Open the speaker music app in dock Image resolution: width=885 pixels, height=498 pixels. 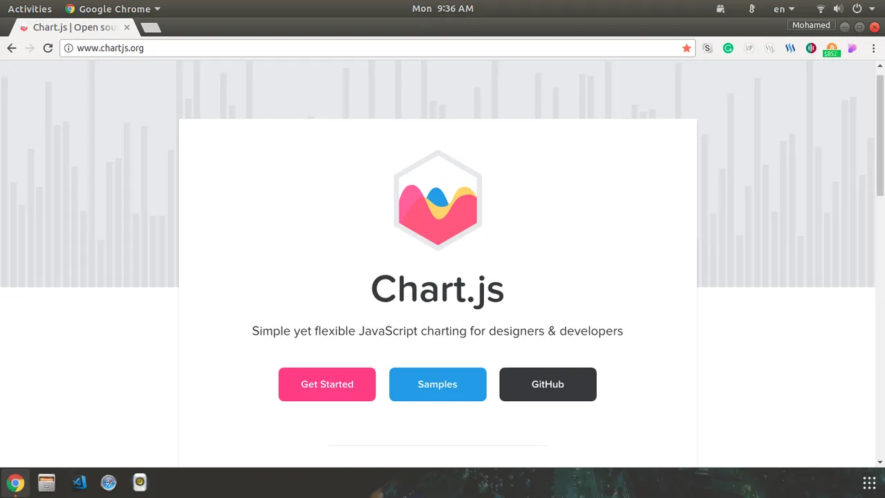[x=140, y=482]
